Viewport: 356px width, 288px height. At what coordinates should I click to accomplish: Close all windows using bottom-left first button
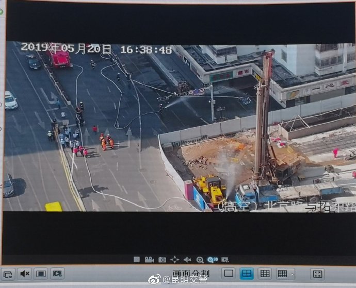point(7,274)
